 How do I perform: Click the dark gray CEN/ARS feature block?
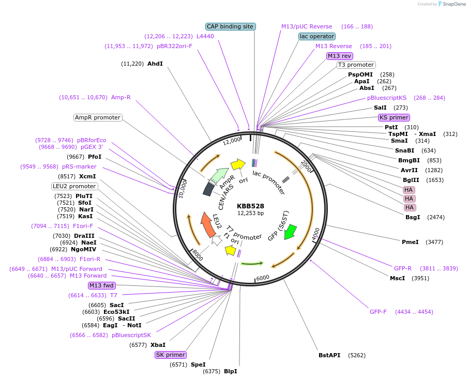click(x=208, y=187)
